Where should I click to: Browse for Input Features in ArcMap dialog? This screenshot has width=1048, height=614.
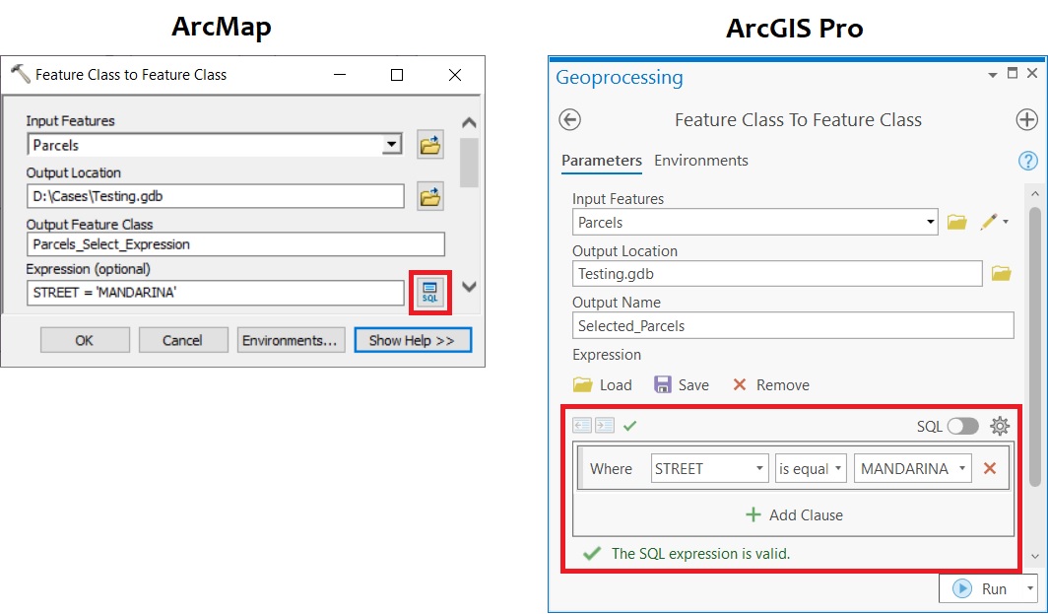pos(430,145)
